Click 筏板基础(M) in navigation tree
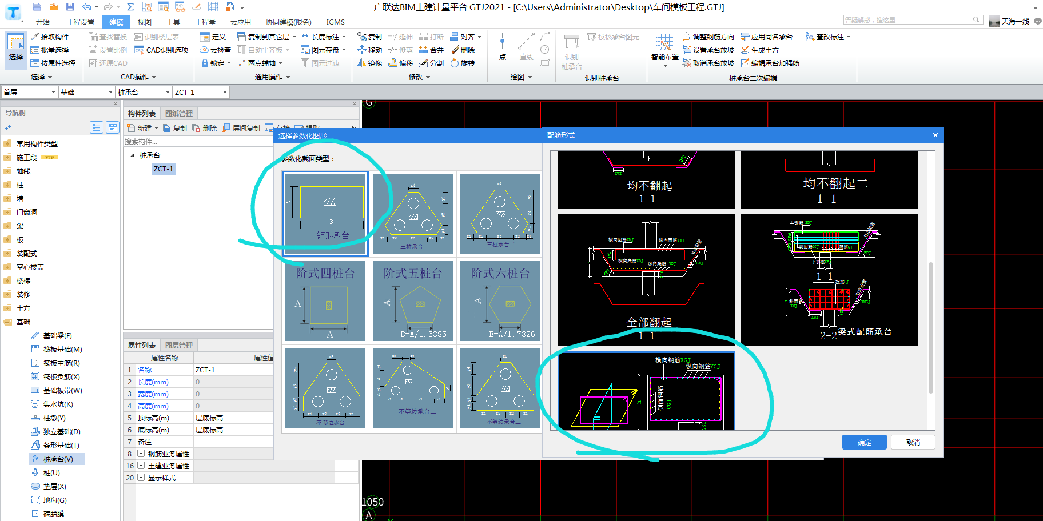 [x=57, y=349]
